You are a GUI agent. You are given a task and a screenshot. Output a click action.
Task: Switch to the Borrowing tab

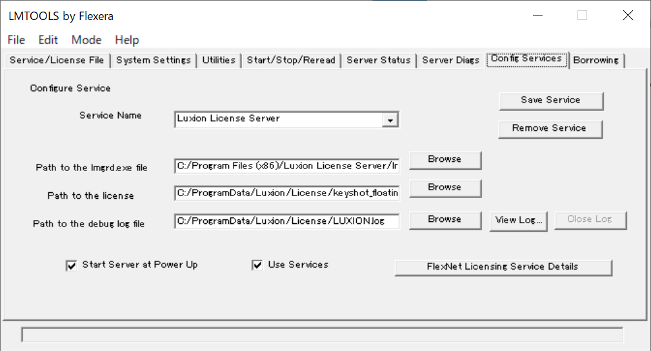596,60
